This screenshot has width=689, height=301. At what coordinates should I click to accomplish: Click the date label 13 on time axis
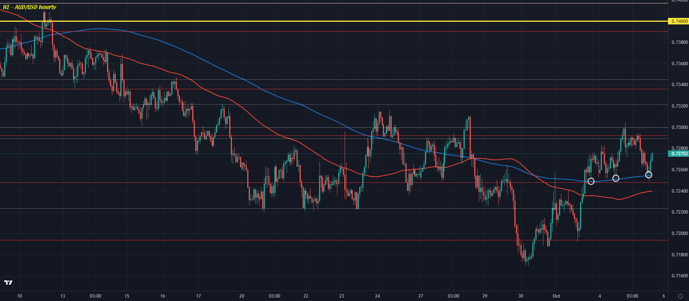tap(63, 296)
